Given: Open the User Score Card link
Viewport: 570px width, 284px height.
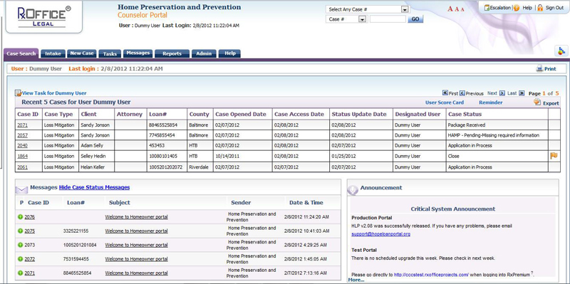Looking at the screenshot, I should 445,102.
